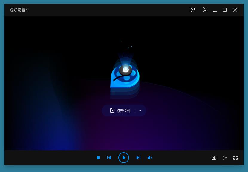
Task: Expand the dropdown arrow beside 打开文件
Action: (x=140, y=110)
